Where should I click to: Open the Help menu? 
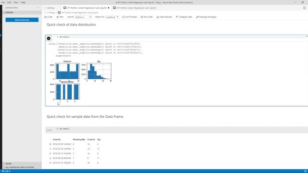coord(23,2)
